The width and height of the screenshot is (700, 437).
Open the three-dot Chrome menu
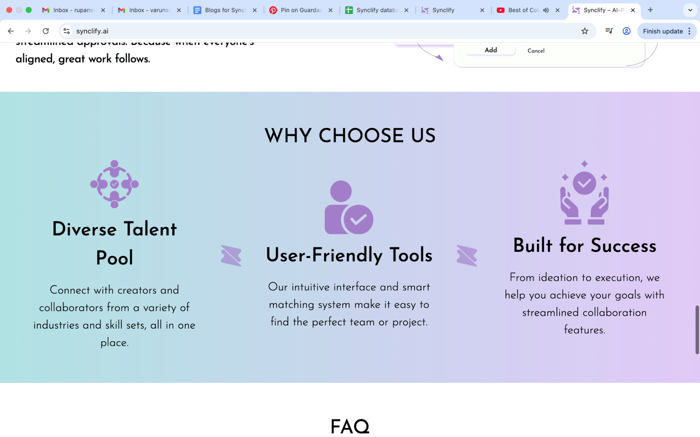coord(689,31)
